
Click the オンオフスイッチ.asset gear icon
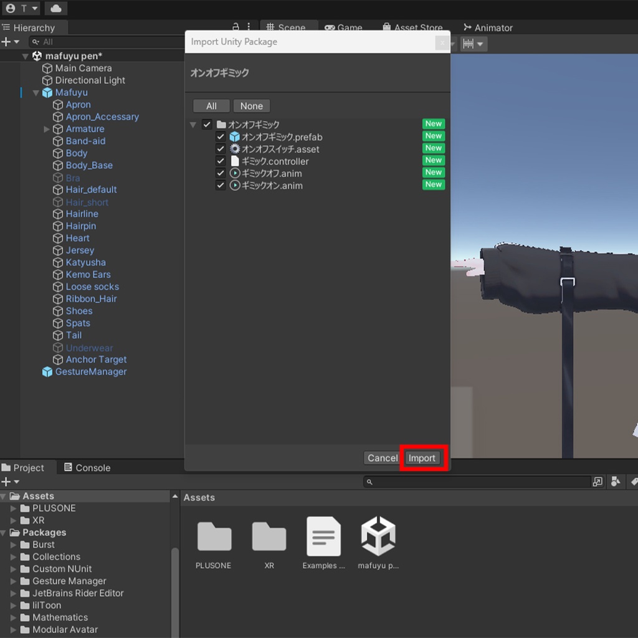pos(235,149)
